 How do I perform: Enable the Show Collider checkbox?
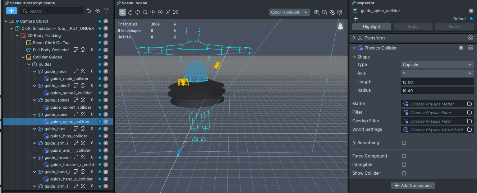click(x=404, y=173)
